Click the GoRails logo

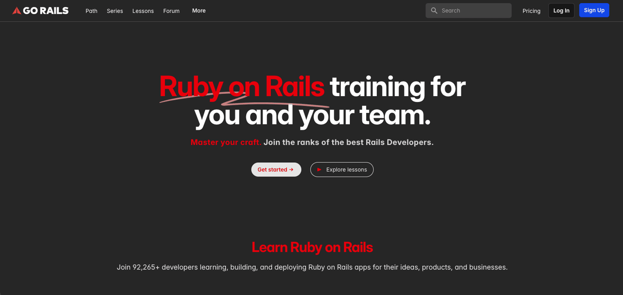[x=40, y=11]
